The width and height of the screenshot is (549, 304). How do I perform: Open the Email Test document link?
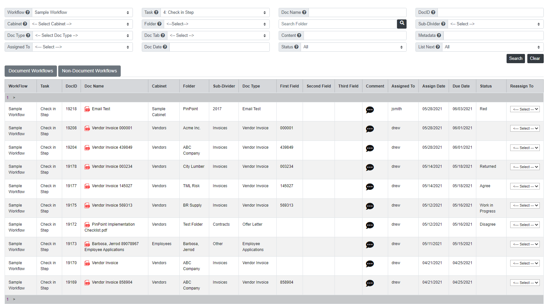(101, 109)
